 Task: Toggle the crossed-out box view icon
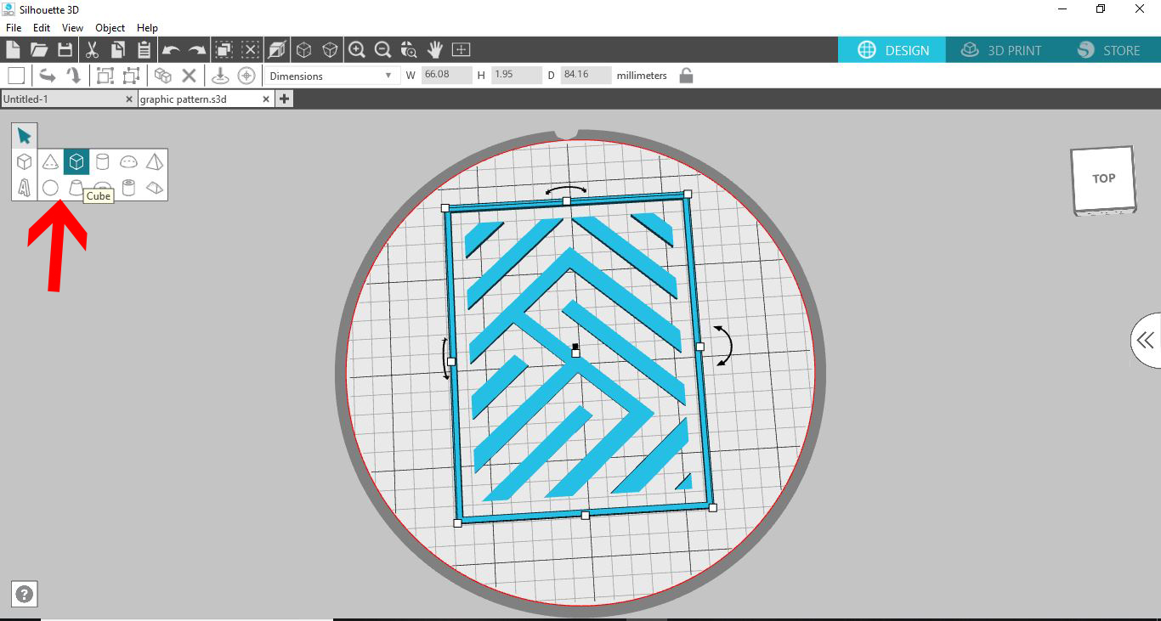coord(276,49)
